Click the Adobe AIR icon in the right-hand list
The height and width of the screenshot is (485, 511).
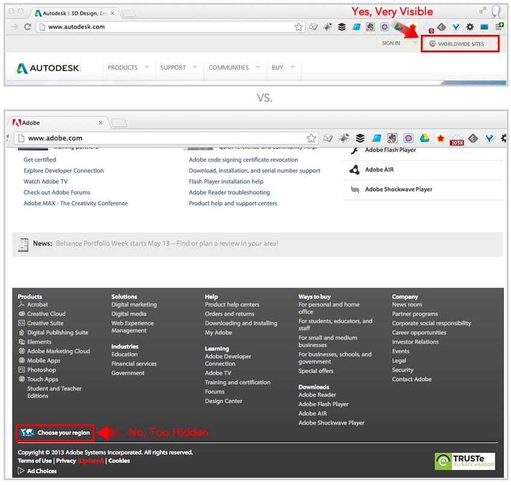[x=355, y=169]
